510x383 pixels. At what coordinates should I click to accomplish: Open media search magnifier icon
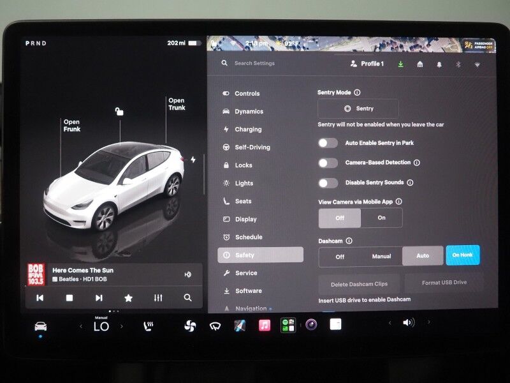click(187, 297)
